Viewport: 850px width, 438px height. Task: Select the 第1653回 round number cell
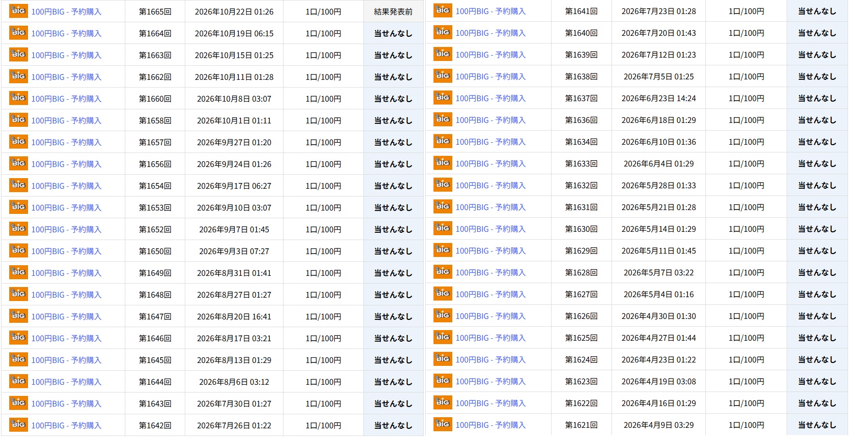click(155, 208)
